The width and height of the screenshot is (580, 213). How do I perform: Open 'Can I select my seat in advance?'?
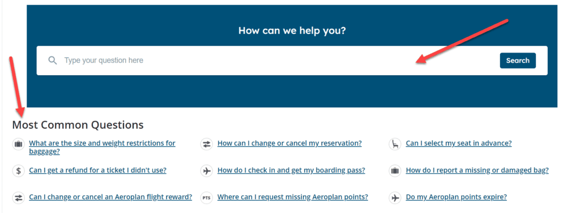tap(459, 144)
